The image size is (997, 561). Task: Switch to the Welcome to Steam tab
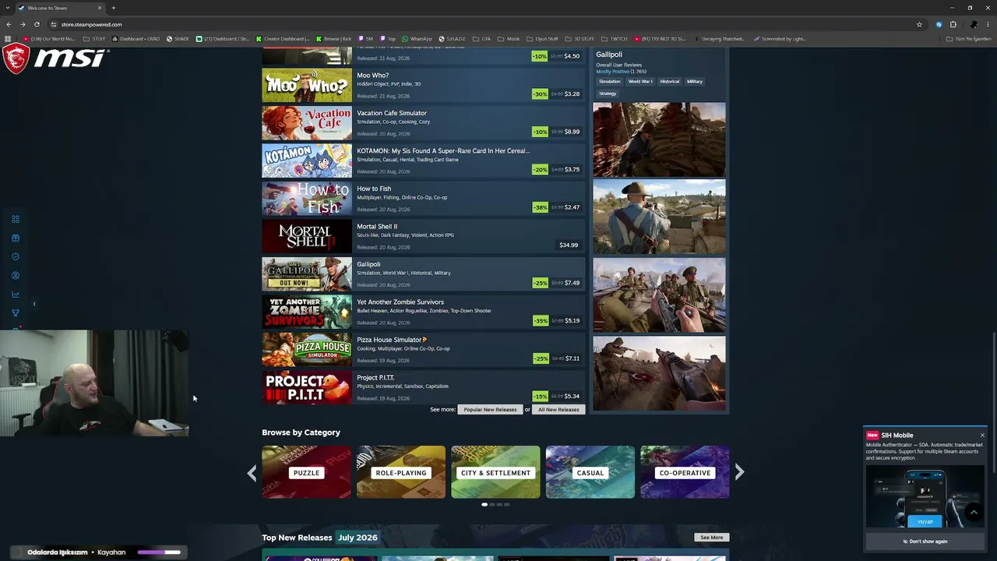coord(61,8)
